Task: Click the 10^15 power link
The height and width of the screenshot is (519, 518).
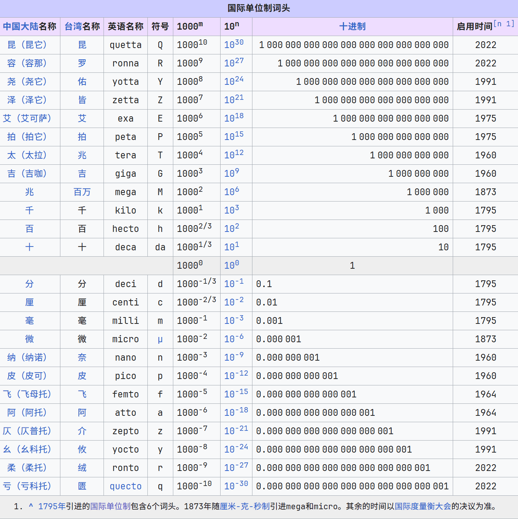Action: click(x=234, y=136)
